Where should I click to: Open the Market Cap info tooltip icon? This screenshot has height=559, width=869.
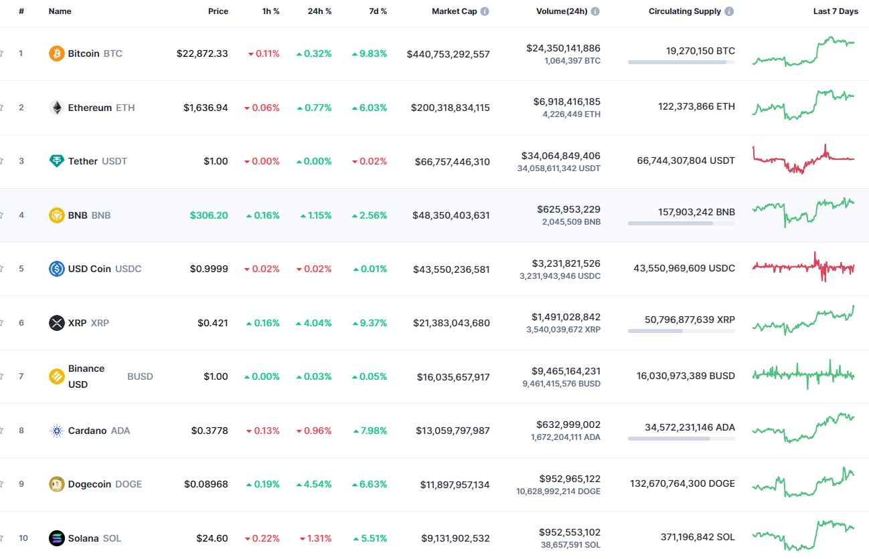pos(483,11)
